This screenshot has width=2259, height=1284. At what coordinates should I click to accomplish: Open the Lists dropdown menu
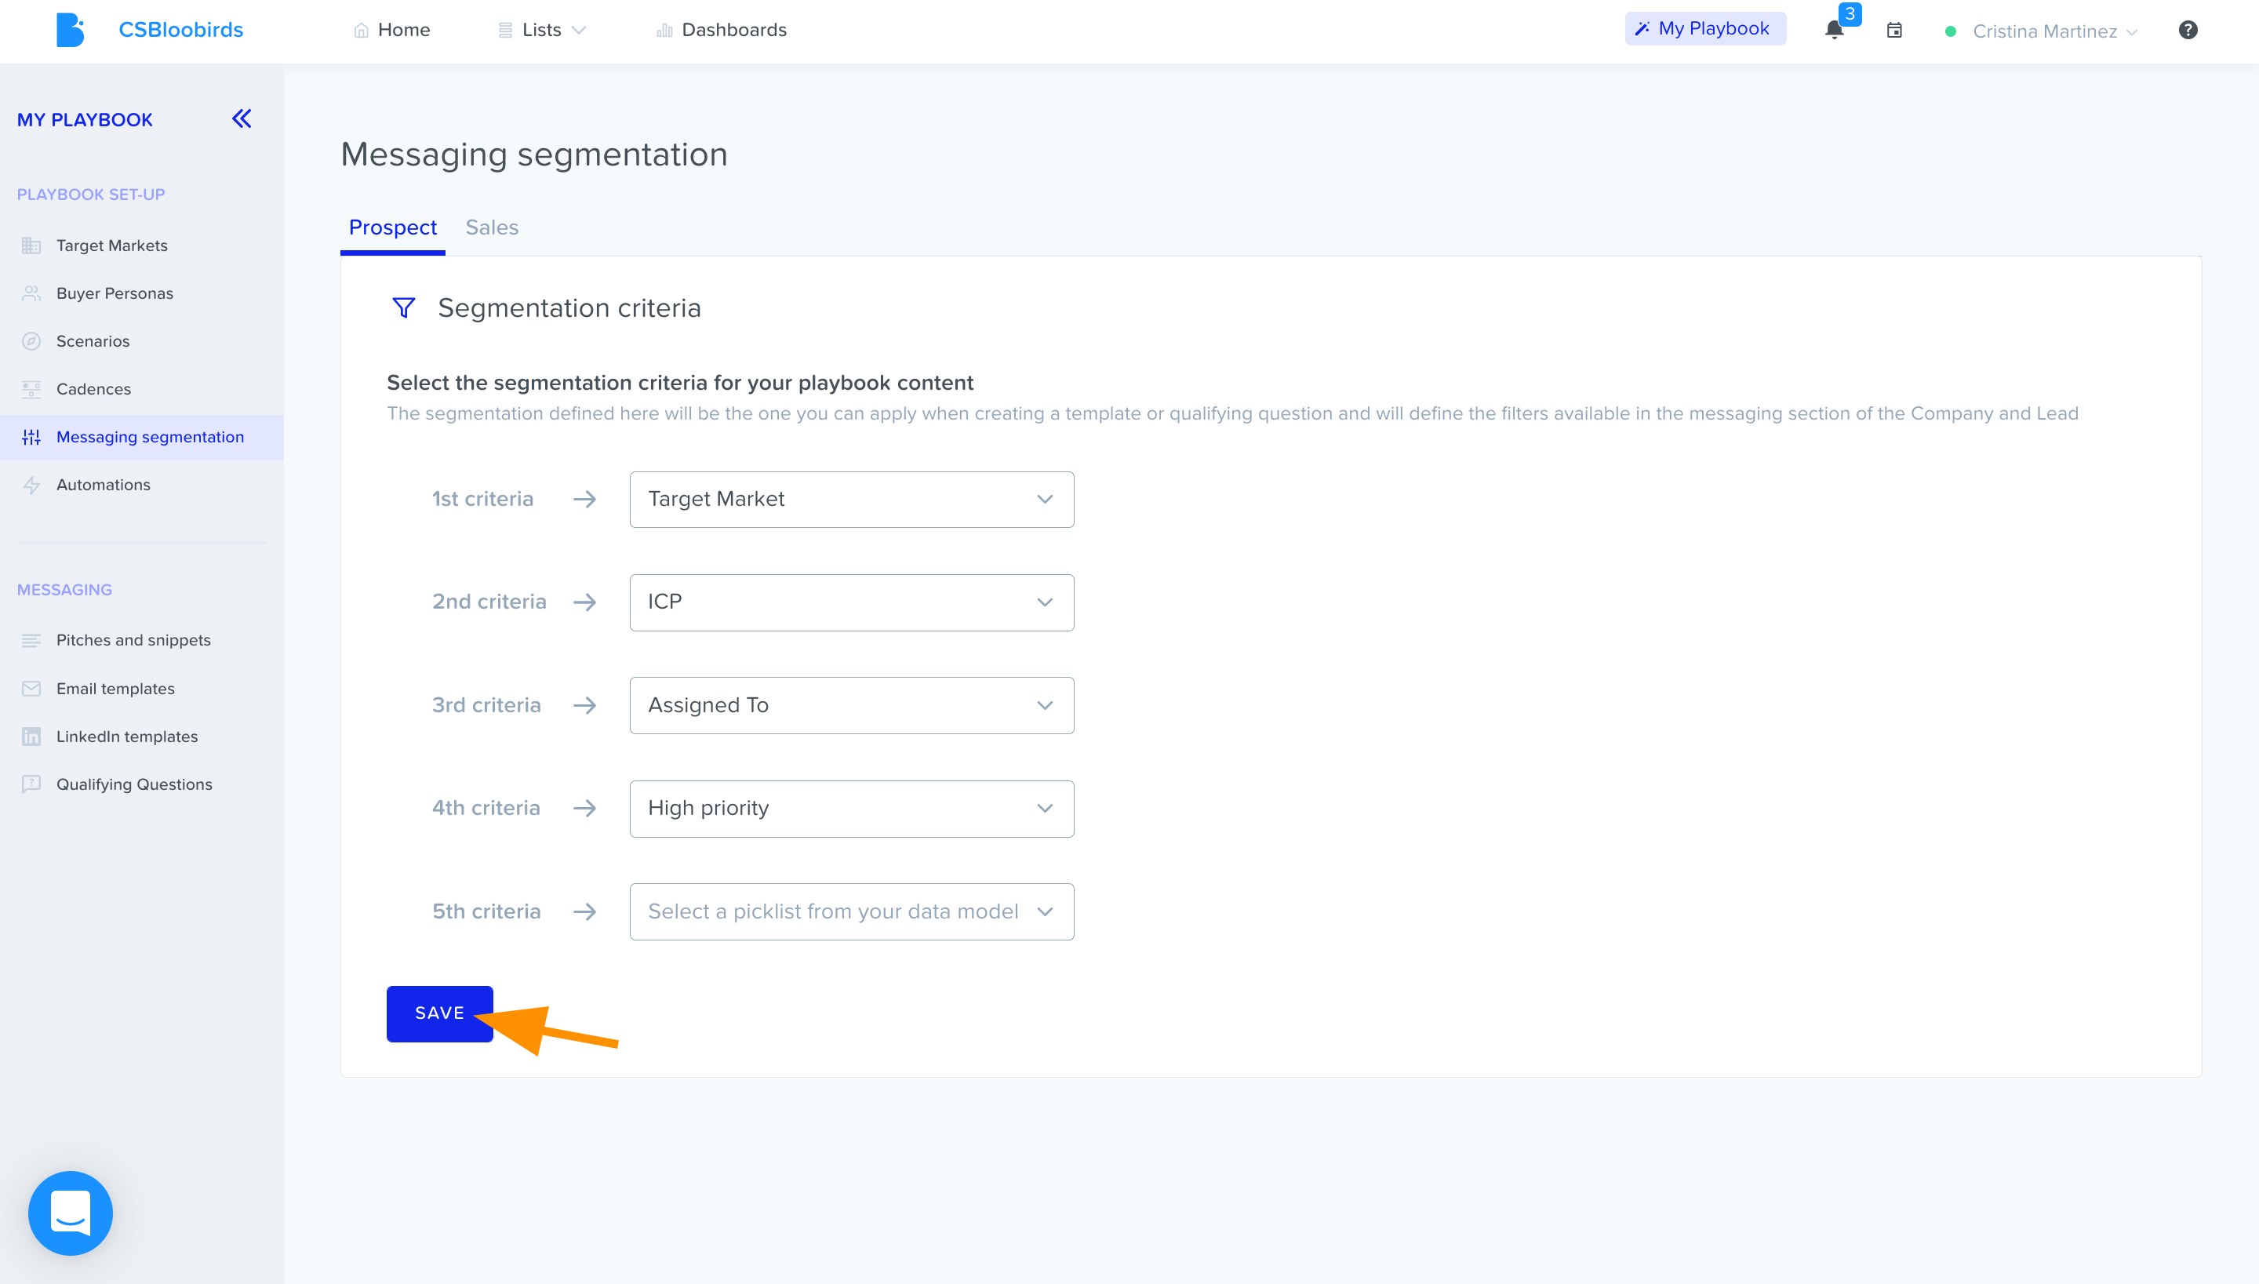coord(541,30)
